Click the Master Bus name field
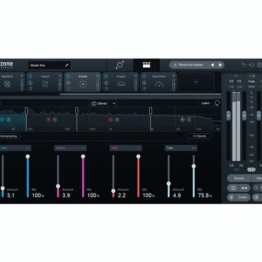The width and height of the screenshot is (262, 262). pos(49,65)
